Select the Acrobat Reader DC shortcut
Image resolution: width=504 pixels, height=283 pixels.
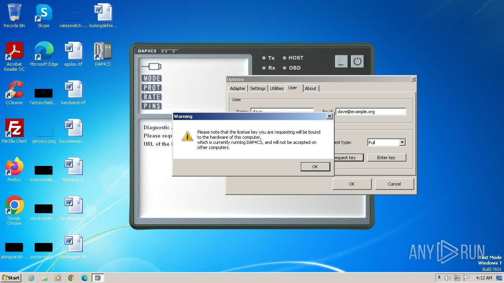(14, 57)
